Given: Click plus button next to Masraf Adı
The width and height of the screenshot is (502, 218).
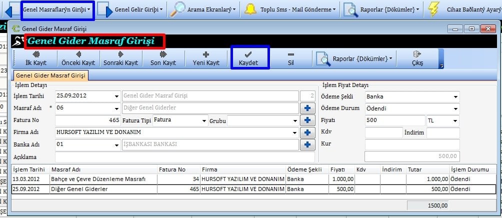Looking at the screenshot, I should click(307, 107).
